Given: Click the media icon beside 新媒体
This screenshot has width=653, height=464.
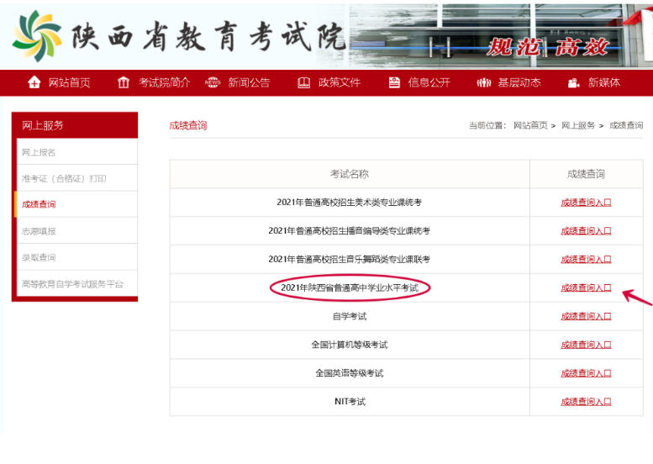Looking at the screenshot, I should coord(574,82).
